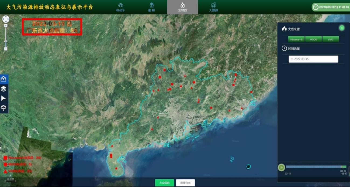Click the red triangle VIIRS legend icon
The width and height of the screenshot is (350, 187).
[x=5, y=171]
